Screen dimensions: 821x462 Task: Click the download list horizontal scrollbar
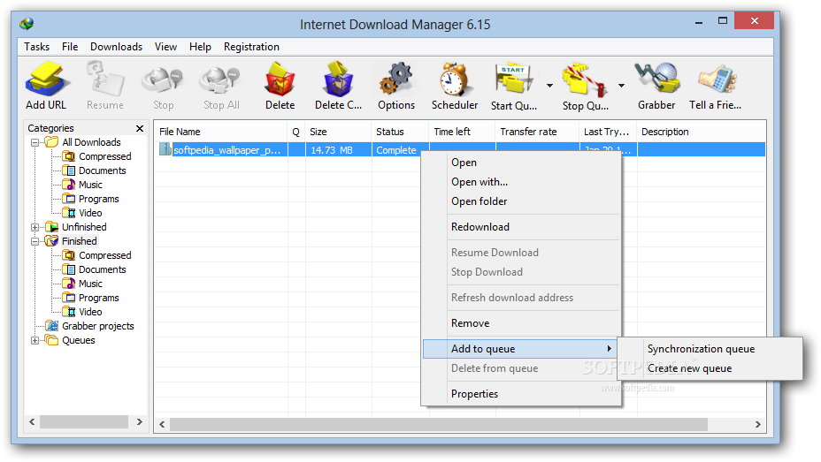click(438, 424)
